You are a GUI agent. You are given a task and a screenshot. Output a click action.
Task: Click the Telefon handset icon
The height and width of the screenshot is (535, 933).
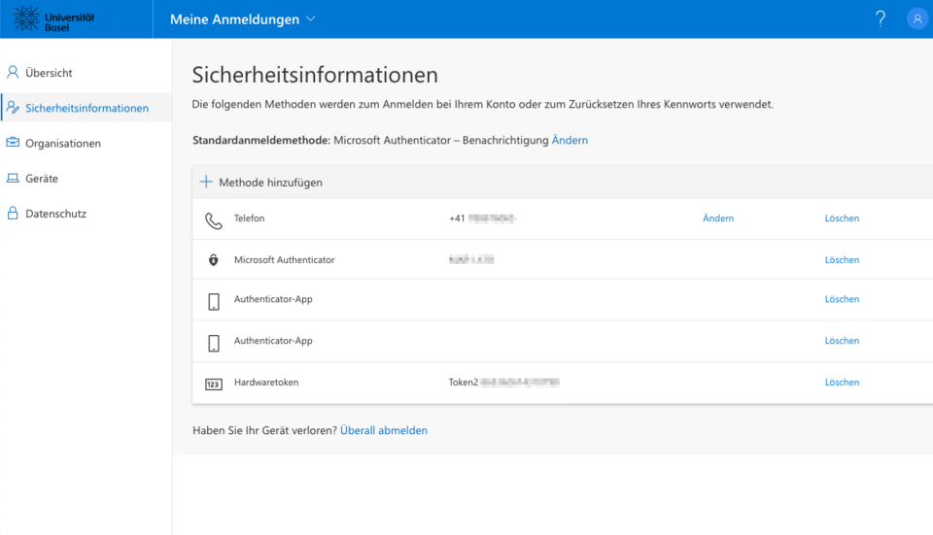click(x=214, y=220)
